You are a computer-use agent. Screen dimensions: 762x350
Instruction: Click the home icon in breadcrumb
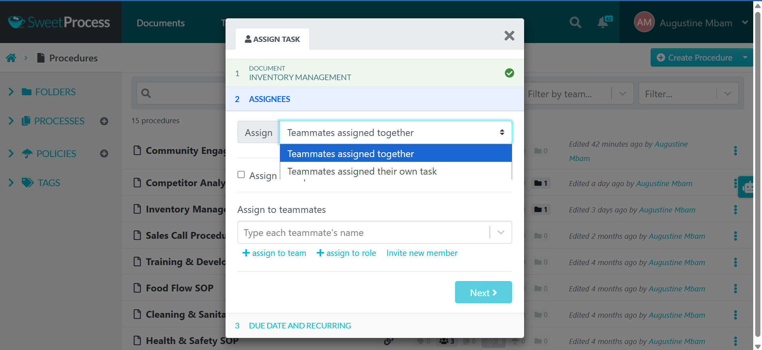[11, 58]
